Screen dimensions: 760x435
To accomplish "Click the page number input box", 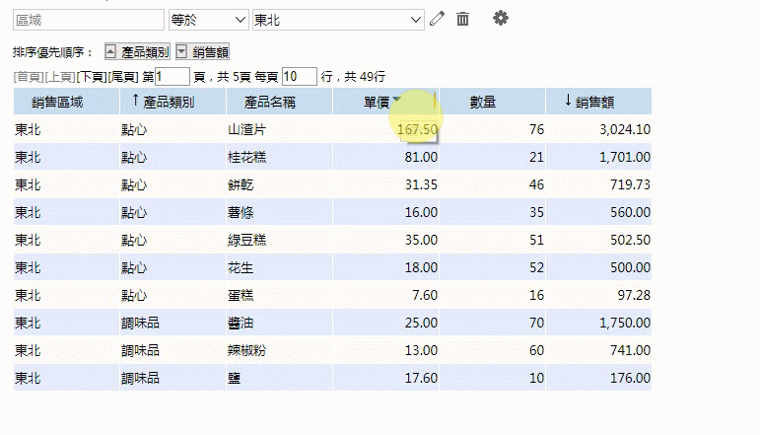I will [173, 77].
